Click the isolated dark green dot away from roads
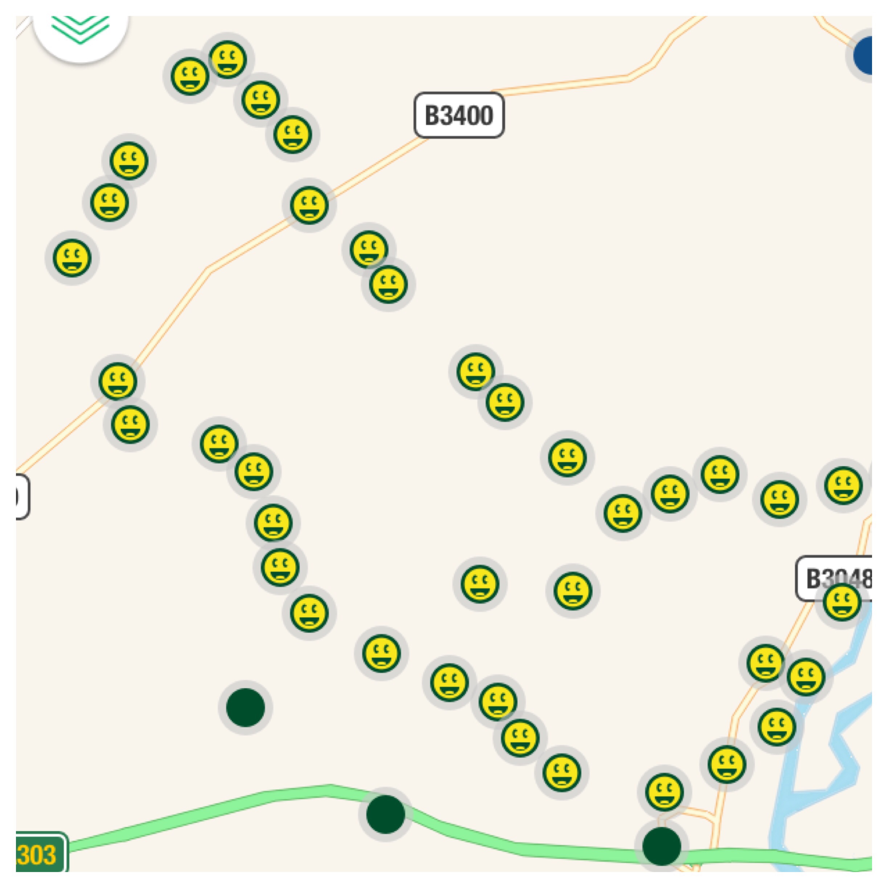This screenshot has height=888, width=888. pyautogui.click(x=246, y=707)
